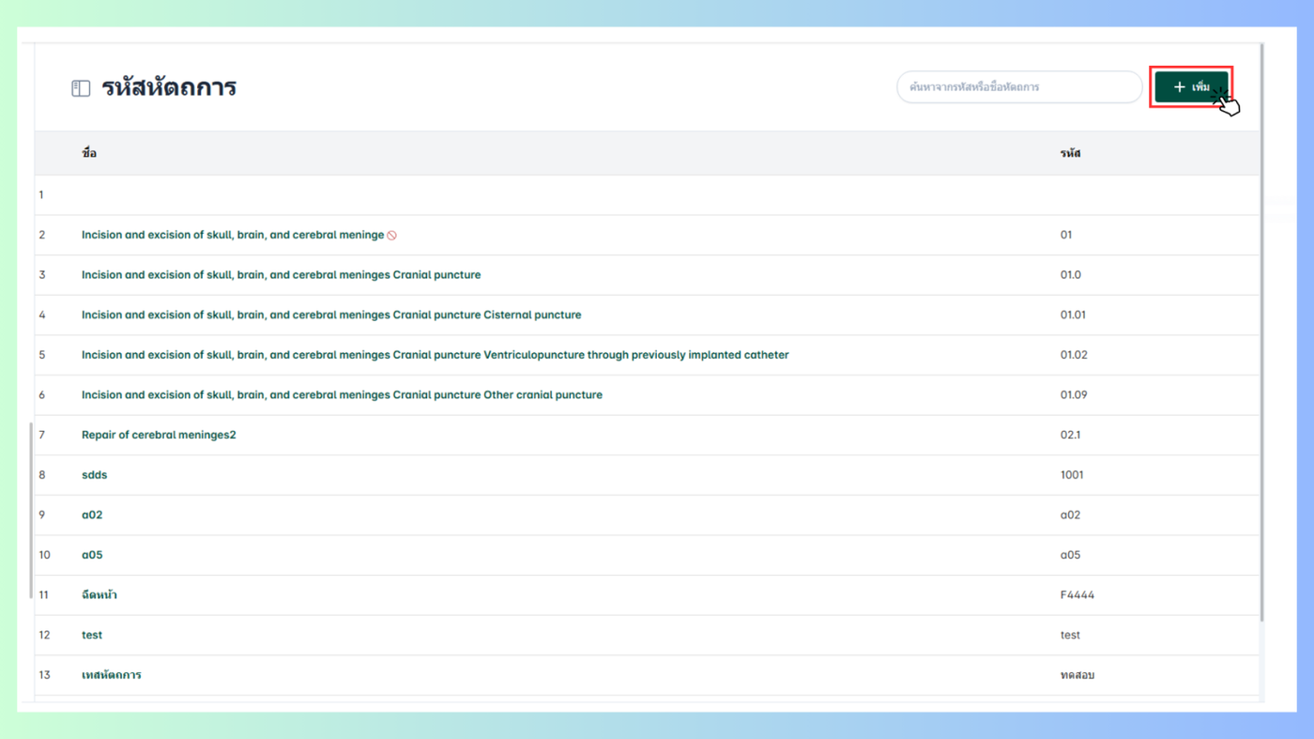Screen dimensions: 1314x739
Task: Open Repair of cerebral meninges2 entry
Action: click(x=159, y=435)
